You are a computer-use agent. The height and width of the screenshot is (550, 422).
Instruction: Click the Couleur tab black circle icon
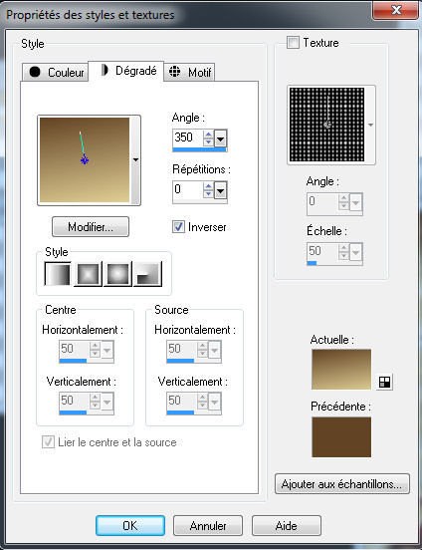[35, 72]
